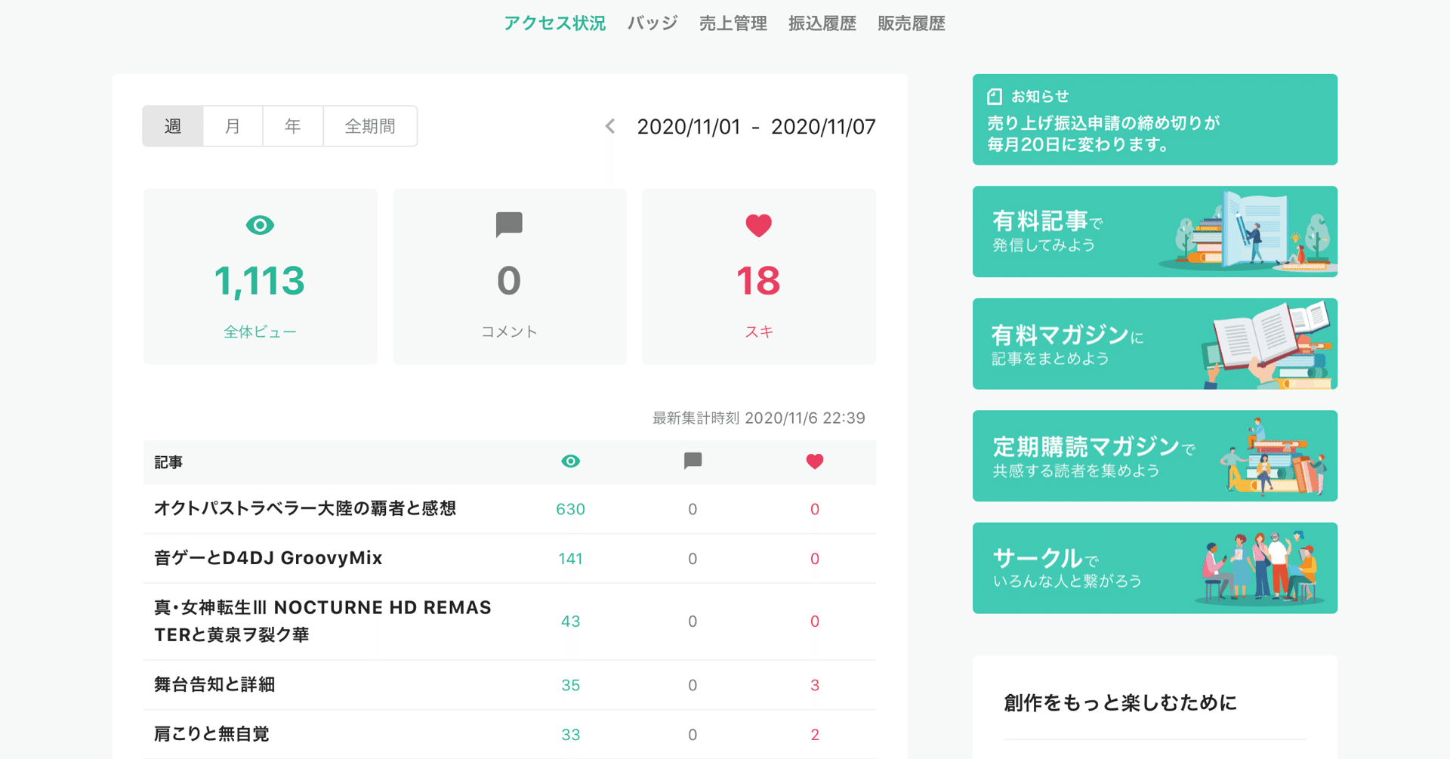Click the 記事 column header
This screenshot has height=759, width=1450.
(168, 462)
